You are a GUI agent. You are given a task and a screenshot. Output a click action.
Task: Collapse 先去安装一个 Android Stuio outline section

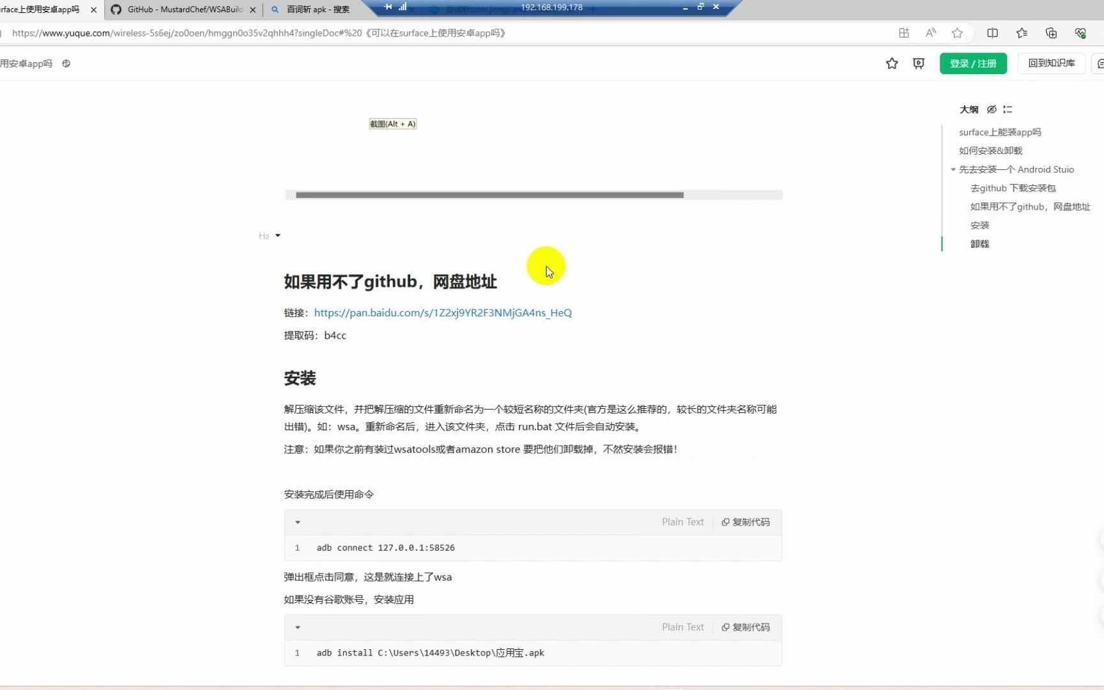click(953, 169)
